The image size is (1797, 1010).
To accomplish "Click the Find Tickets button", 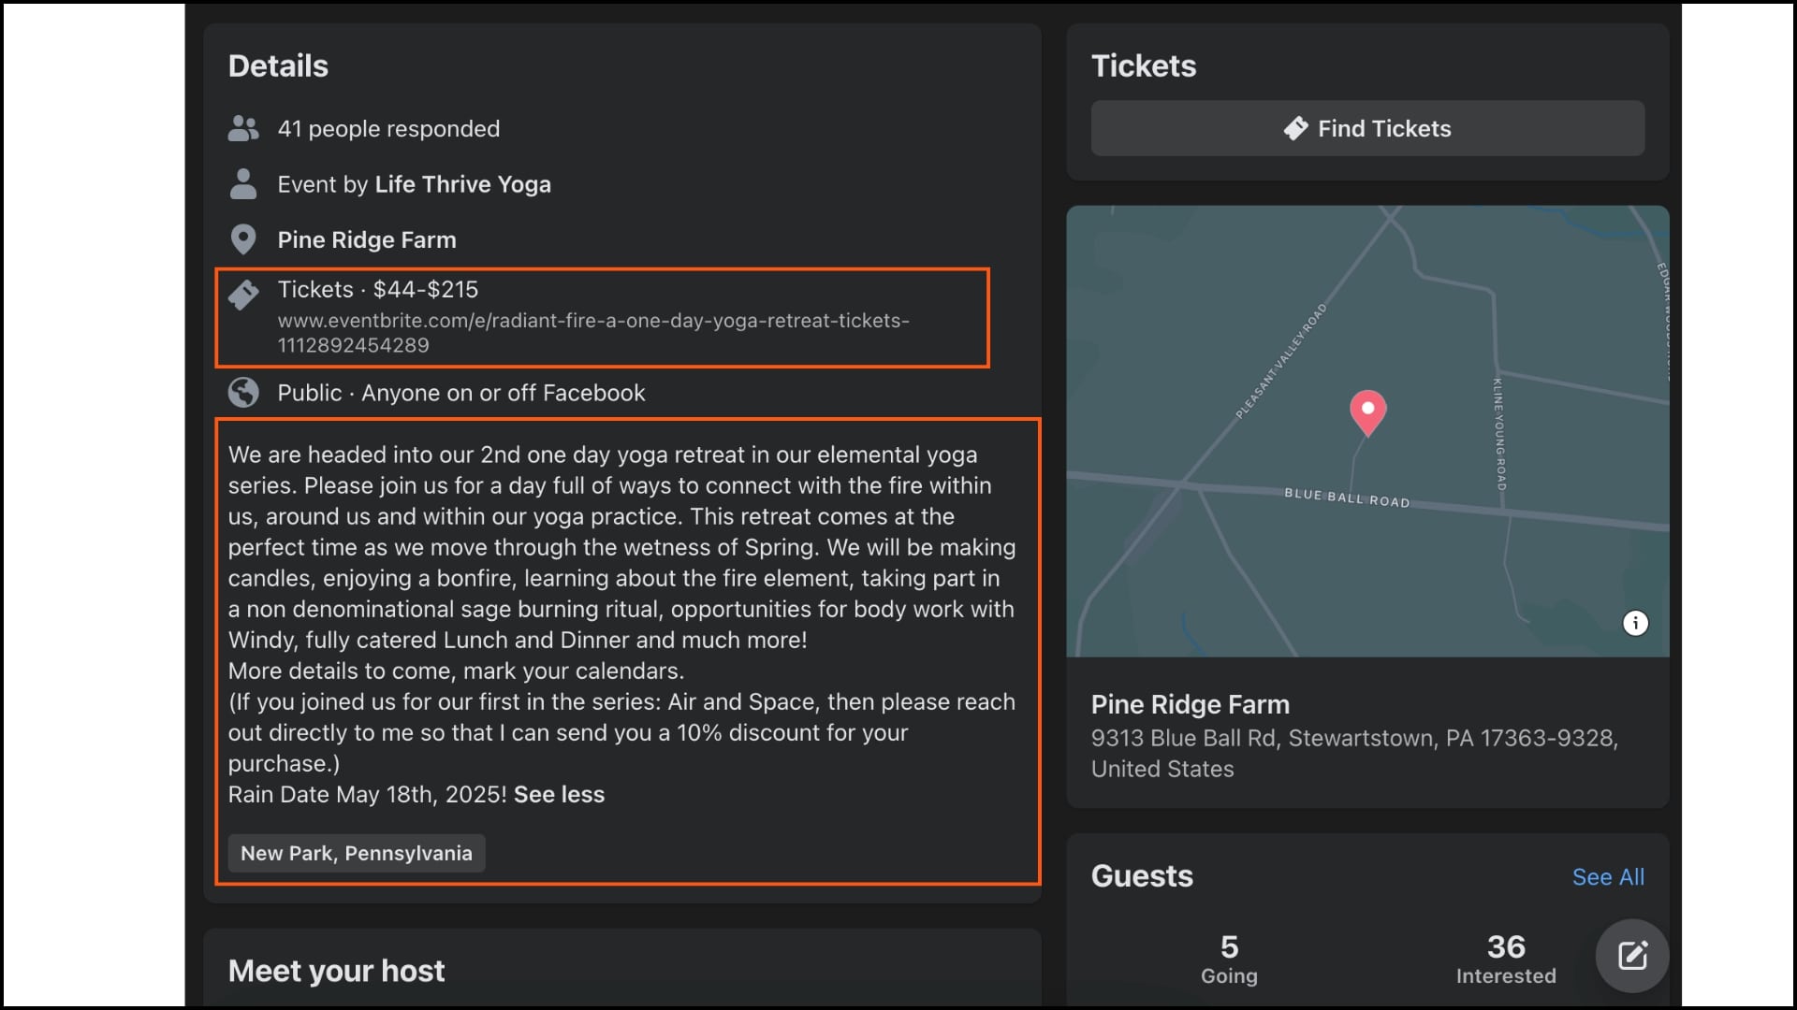I will tap(1366, 128).
